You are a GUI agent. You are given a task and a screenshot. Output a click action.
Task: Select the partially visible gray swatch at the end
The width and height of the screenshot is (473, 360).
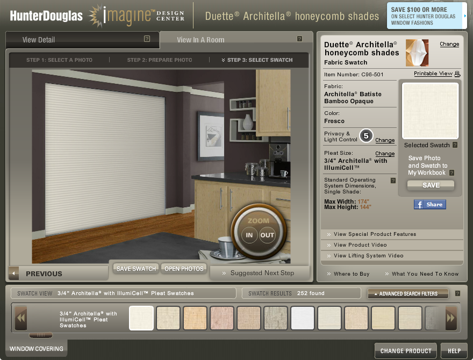coord(432,318)
